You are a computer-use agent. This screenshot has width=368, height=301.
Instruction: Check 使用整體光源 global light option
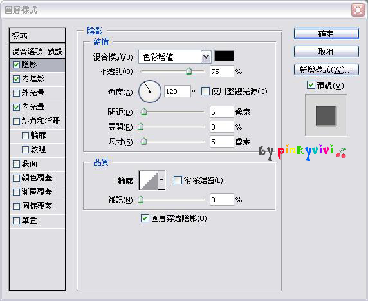[205, 92]
